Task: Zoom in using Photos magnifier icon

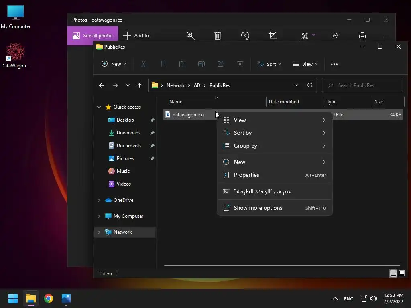Action: pyautogui.click(x=191, y=36)
